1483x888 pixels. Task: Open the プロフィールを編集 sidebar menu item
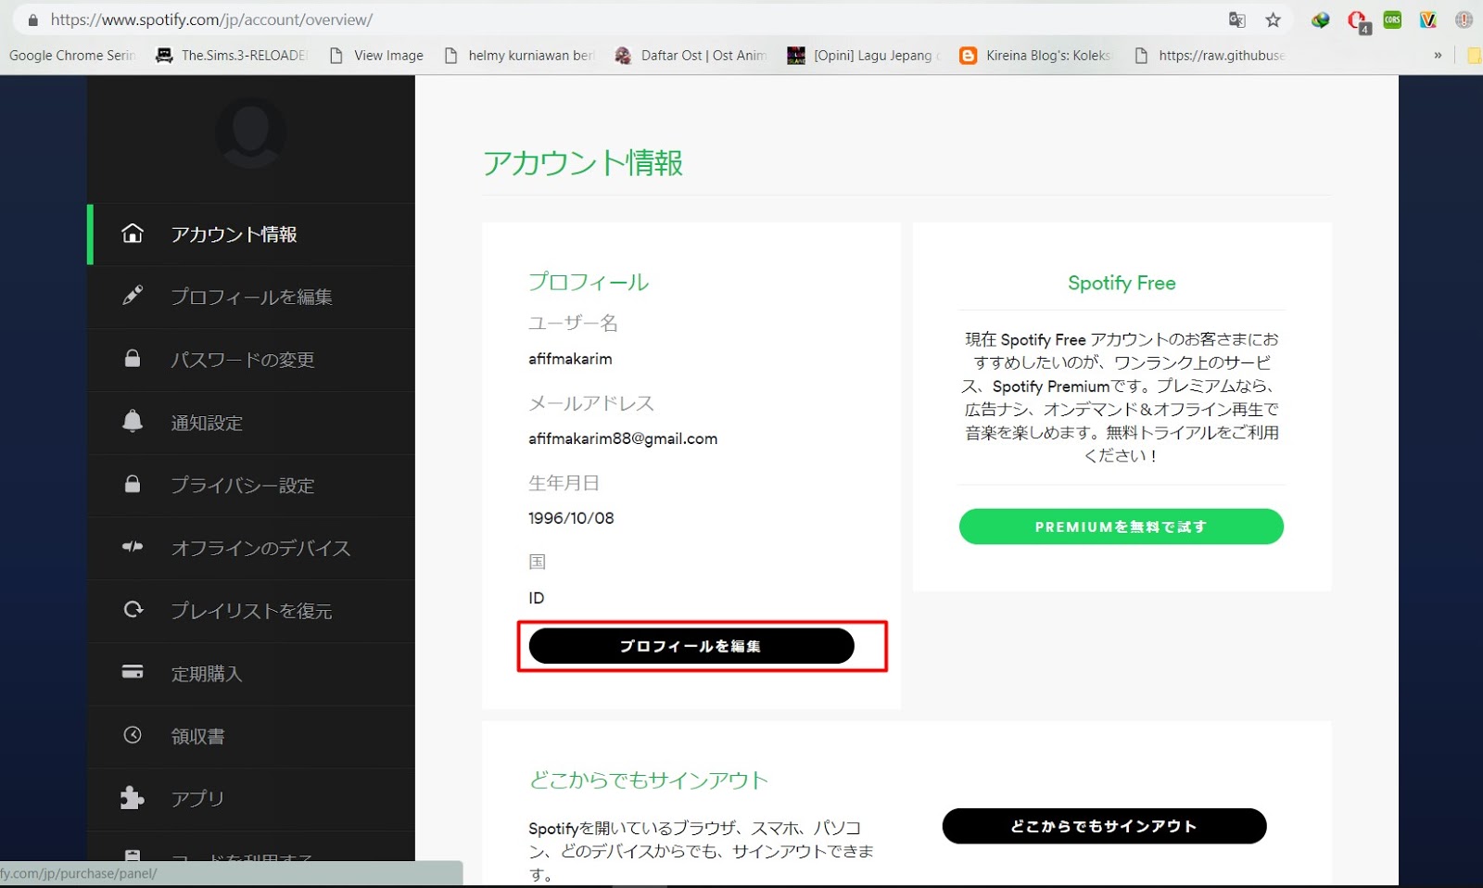point(251,297)
